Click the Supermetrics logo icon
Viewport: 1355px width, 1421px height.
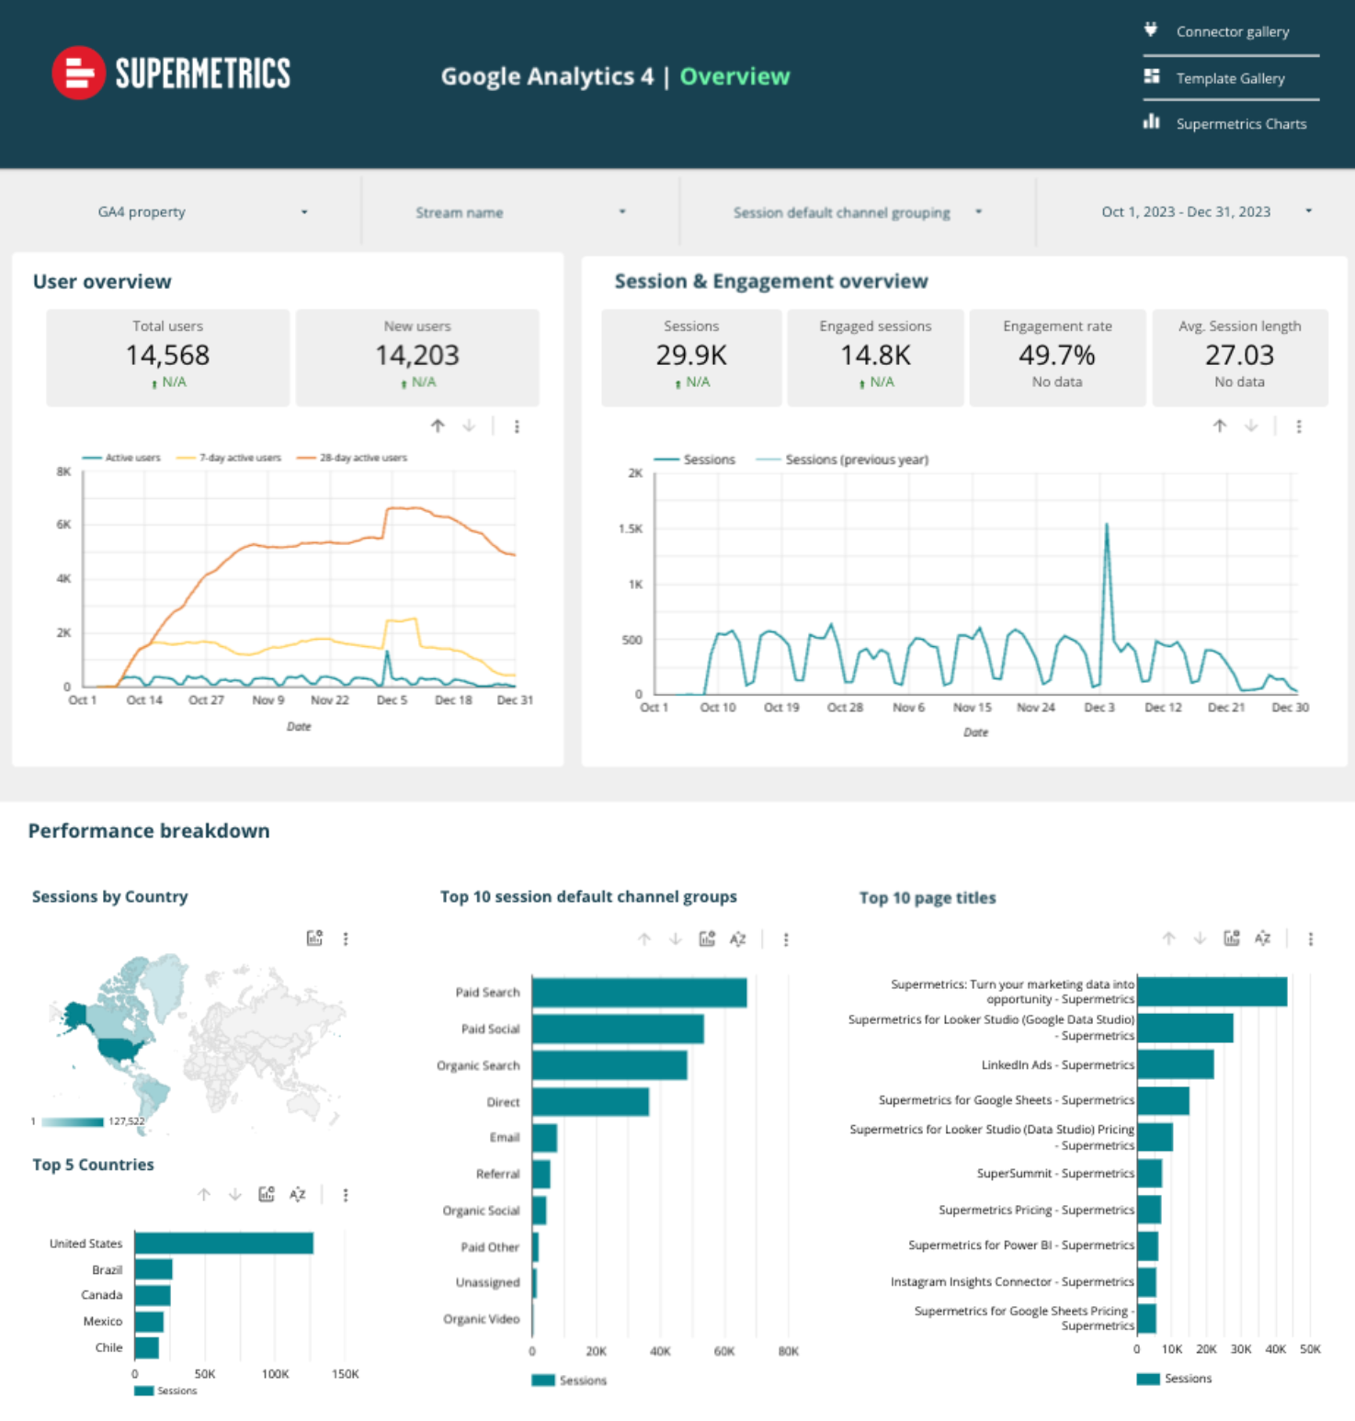click(x=79, y=73)
